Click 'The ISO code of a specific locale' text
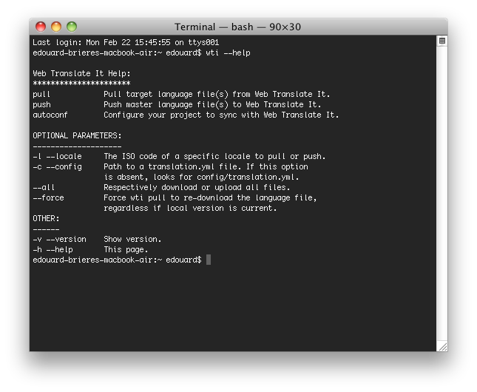The width and height of the screenshot is (477, 392). (214, 157)
